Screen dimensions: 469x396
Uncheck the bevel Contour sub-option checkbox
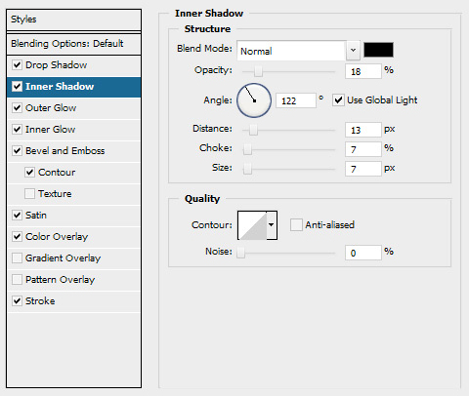click(29, 173)
